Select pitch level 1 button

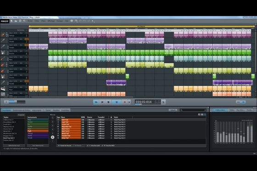[53, 118]
